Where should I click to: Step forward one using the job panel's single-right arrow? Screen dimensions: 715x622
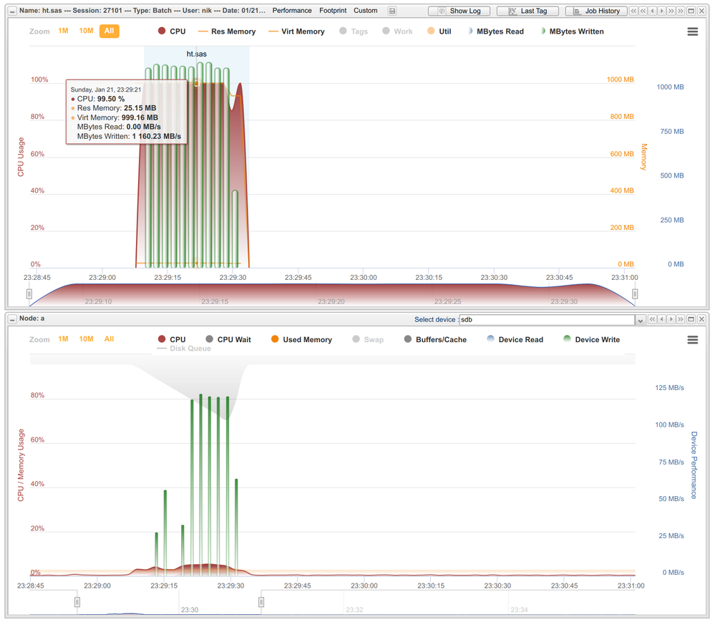[662, 11]
